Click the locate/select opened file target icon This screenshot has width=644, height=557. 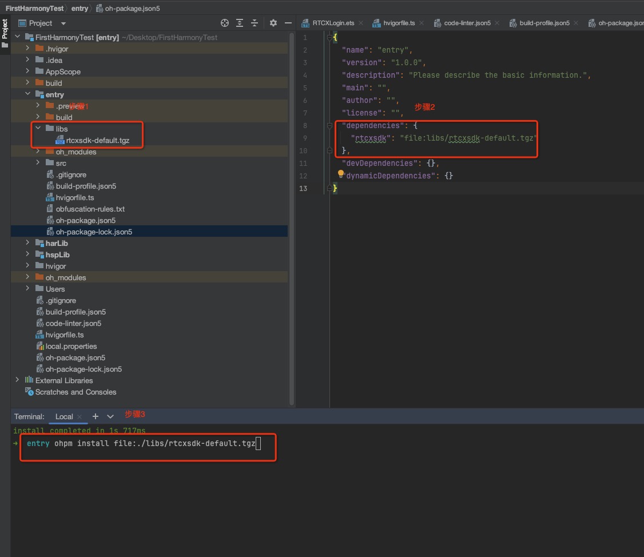(225, 23)
